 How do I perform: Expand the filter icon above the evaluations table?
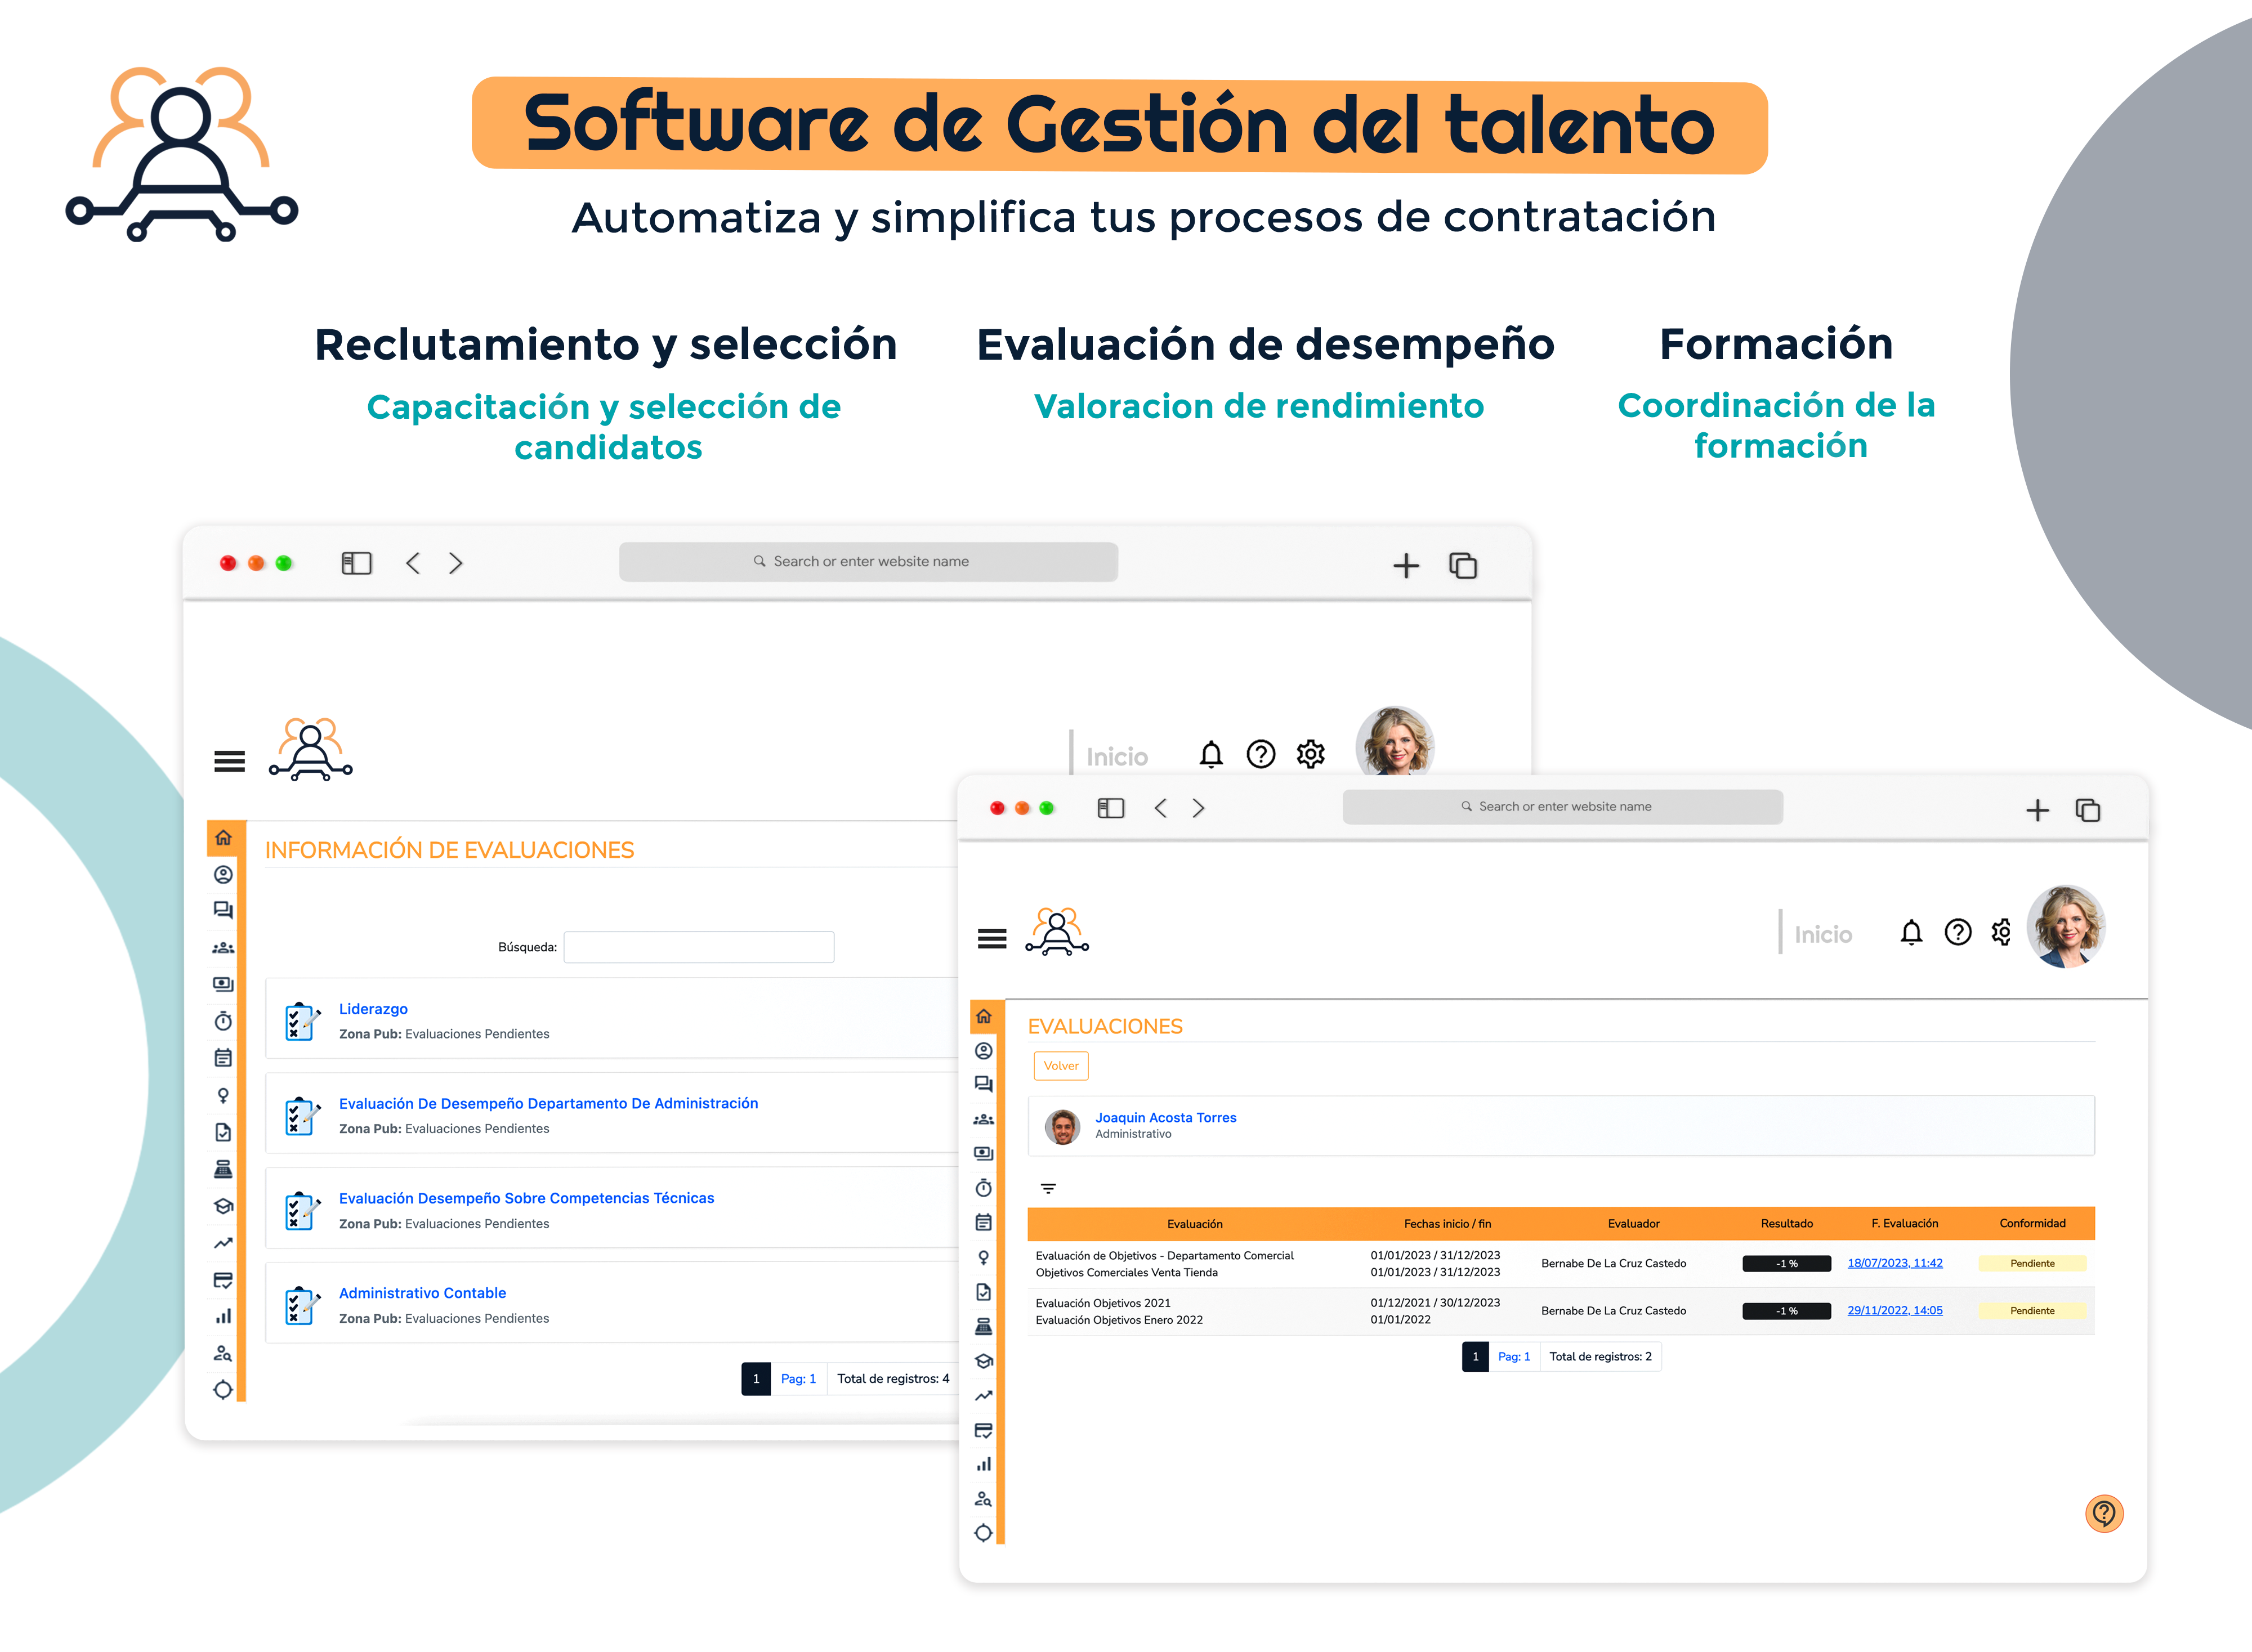tap(1048, 1188)
